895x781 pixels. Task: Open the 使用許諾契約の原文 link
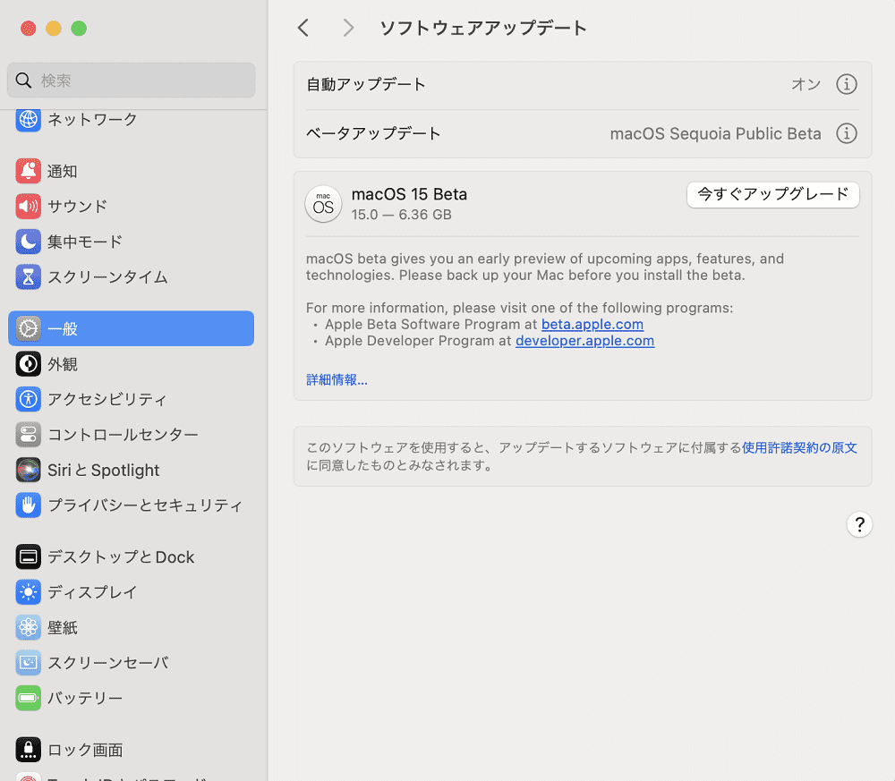[799, 447]
